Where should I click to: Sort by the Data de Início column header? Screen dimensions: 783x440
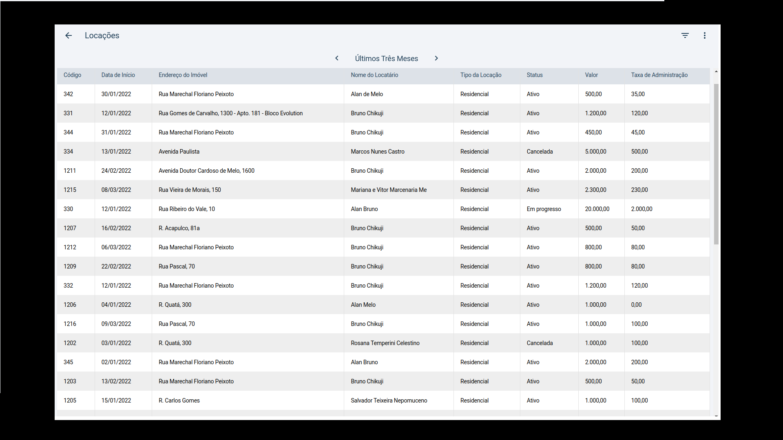(118, 75)
